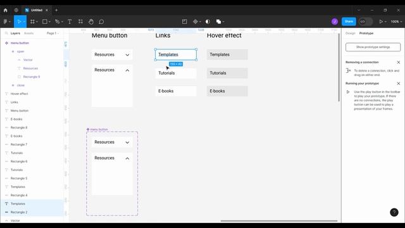
Task: Select the Pen tool
Action: (x=58, y=22)
